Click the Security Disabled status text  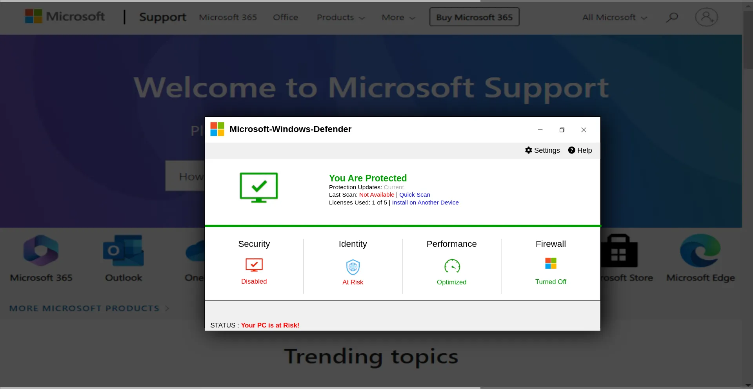(x=254, y=281)
